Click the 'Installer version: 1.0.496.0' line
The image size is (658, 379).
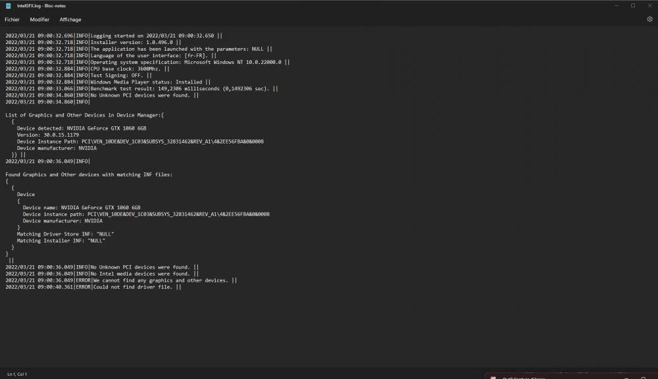coord(132,42)
